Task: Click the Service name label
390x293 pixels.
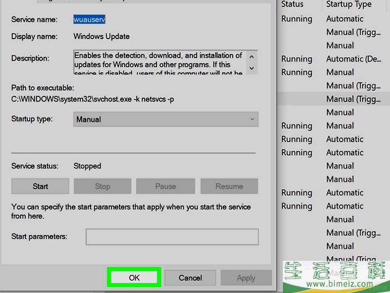Action: pyautogui.click(x=34, y=19)
